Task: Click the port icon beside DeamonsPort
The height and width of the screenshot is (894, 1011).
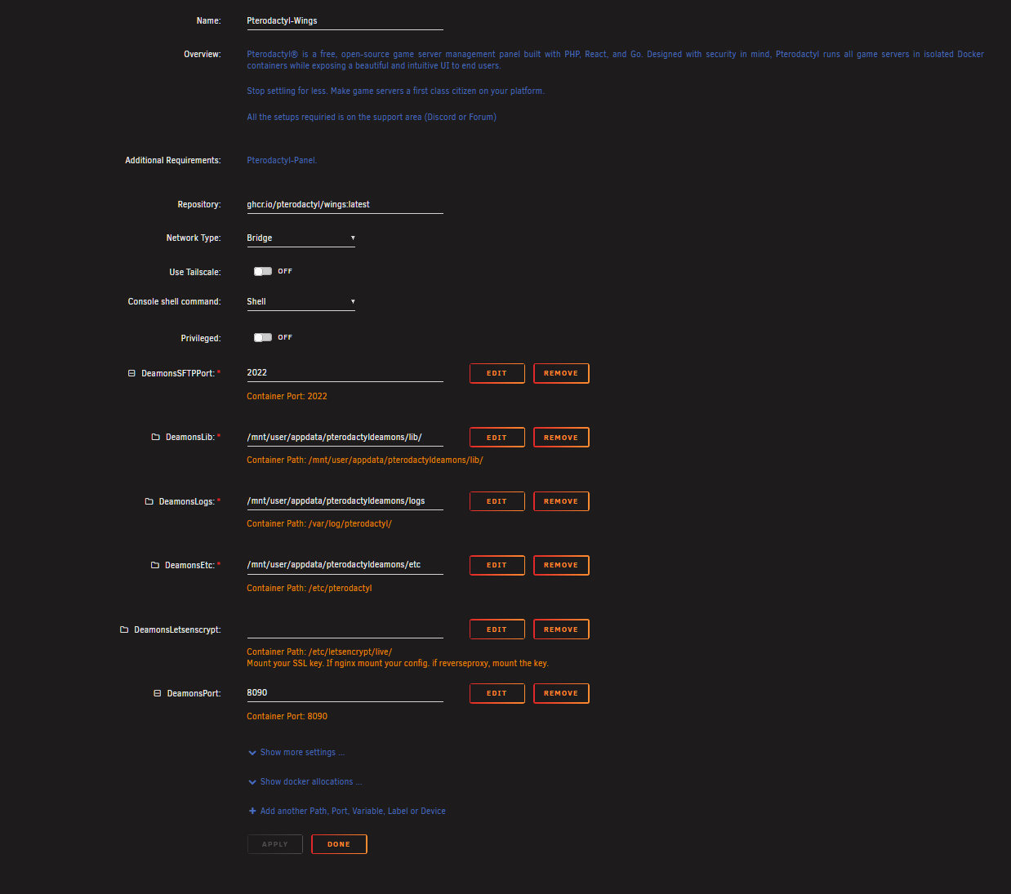Action: [x=158, y=693]
